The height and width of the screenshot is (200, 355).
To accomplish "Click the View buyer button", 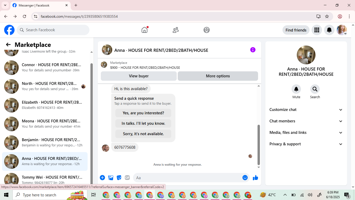I will pos(139,76).
